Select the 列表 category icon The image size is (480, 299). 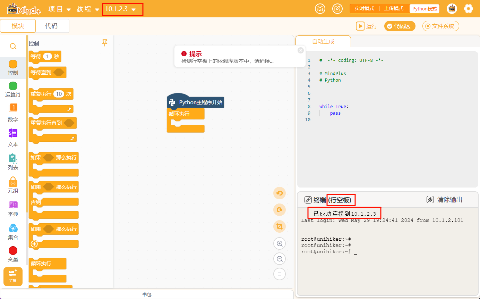13,158
